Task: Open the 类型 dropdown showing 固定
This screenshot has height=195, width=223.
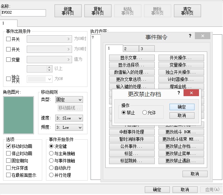Action: [x=69, y=100]
